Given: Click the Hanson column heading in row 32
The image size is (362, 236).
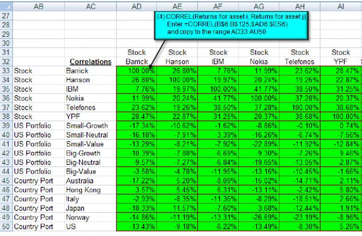Looking at the screenshot, I should point(177,62).
